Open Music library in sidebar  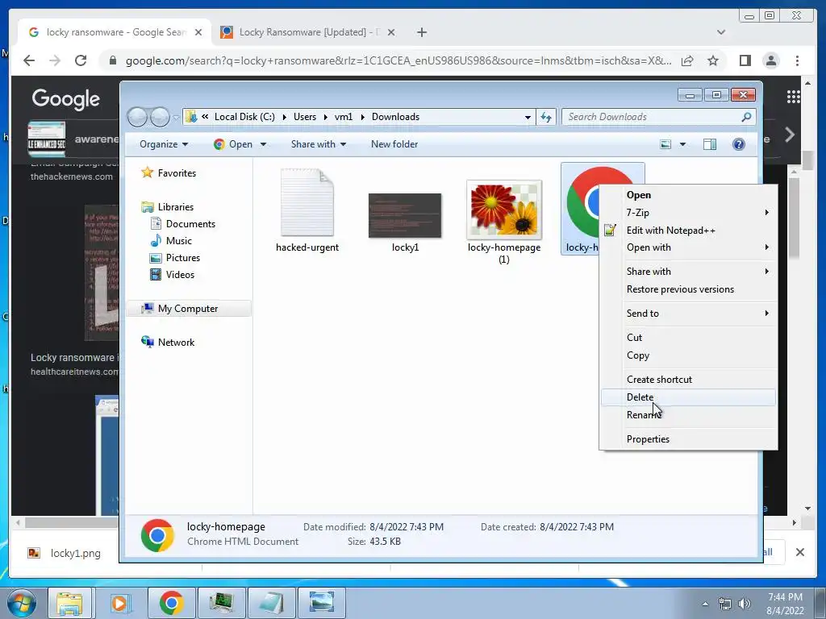coord(178,240)
